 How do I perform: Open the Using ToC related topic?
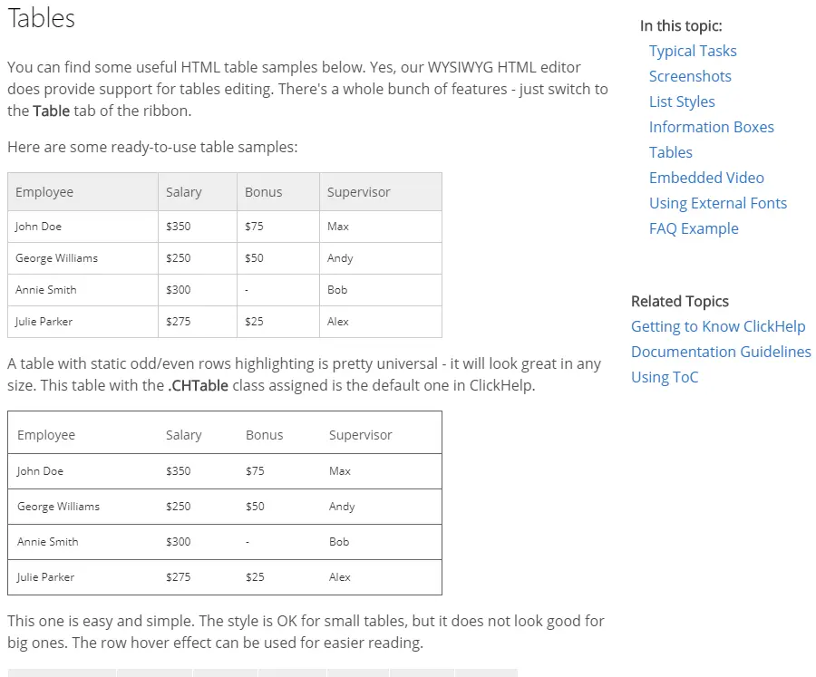pos(665,377)
